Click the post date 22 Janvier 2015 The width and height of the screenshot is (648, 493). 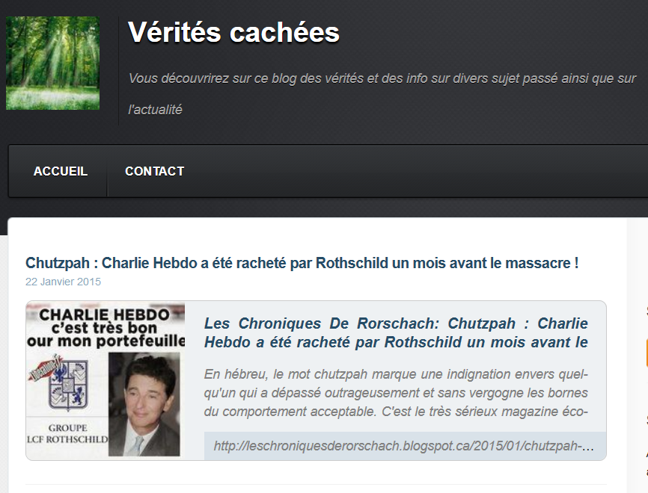(64, 282)
